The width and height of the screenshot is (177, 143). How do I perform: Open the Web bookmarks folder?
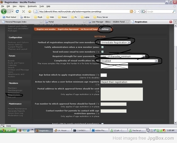tap(50, 17)
